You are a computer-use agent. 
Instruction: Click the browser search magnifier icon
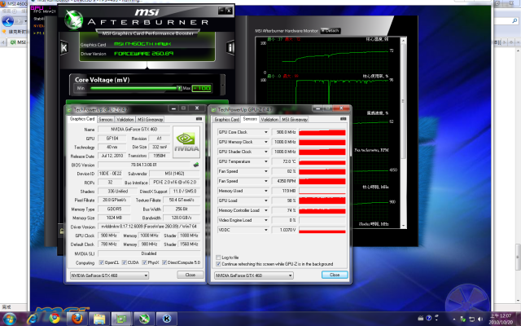514,21
